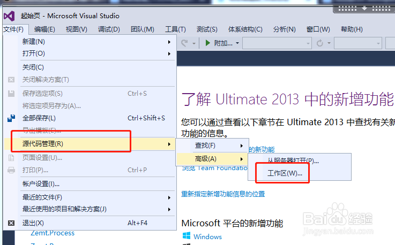Select Advanced (高级) submenu item
395x245 pixels.
(x=212, y=159)
